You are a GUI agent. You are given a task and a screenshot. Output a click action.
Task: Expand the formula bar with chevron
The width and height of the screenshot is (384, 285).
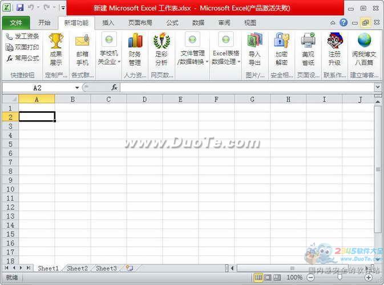click(378, 87)
